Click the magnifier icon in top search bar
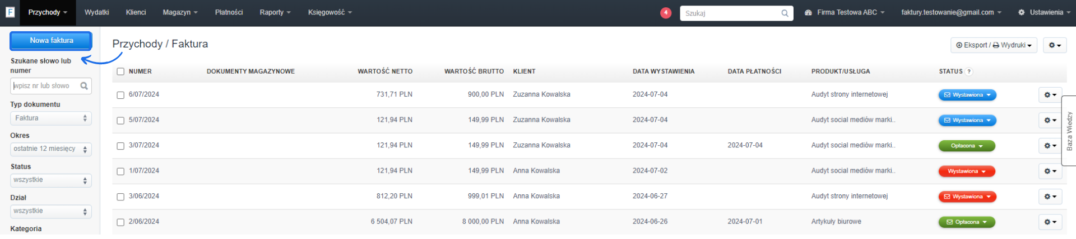The height and width of the screenshot is (239, 1076). 785,13
